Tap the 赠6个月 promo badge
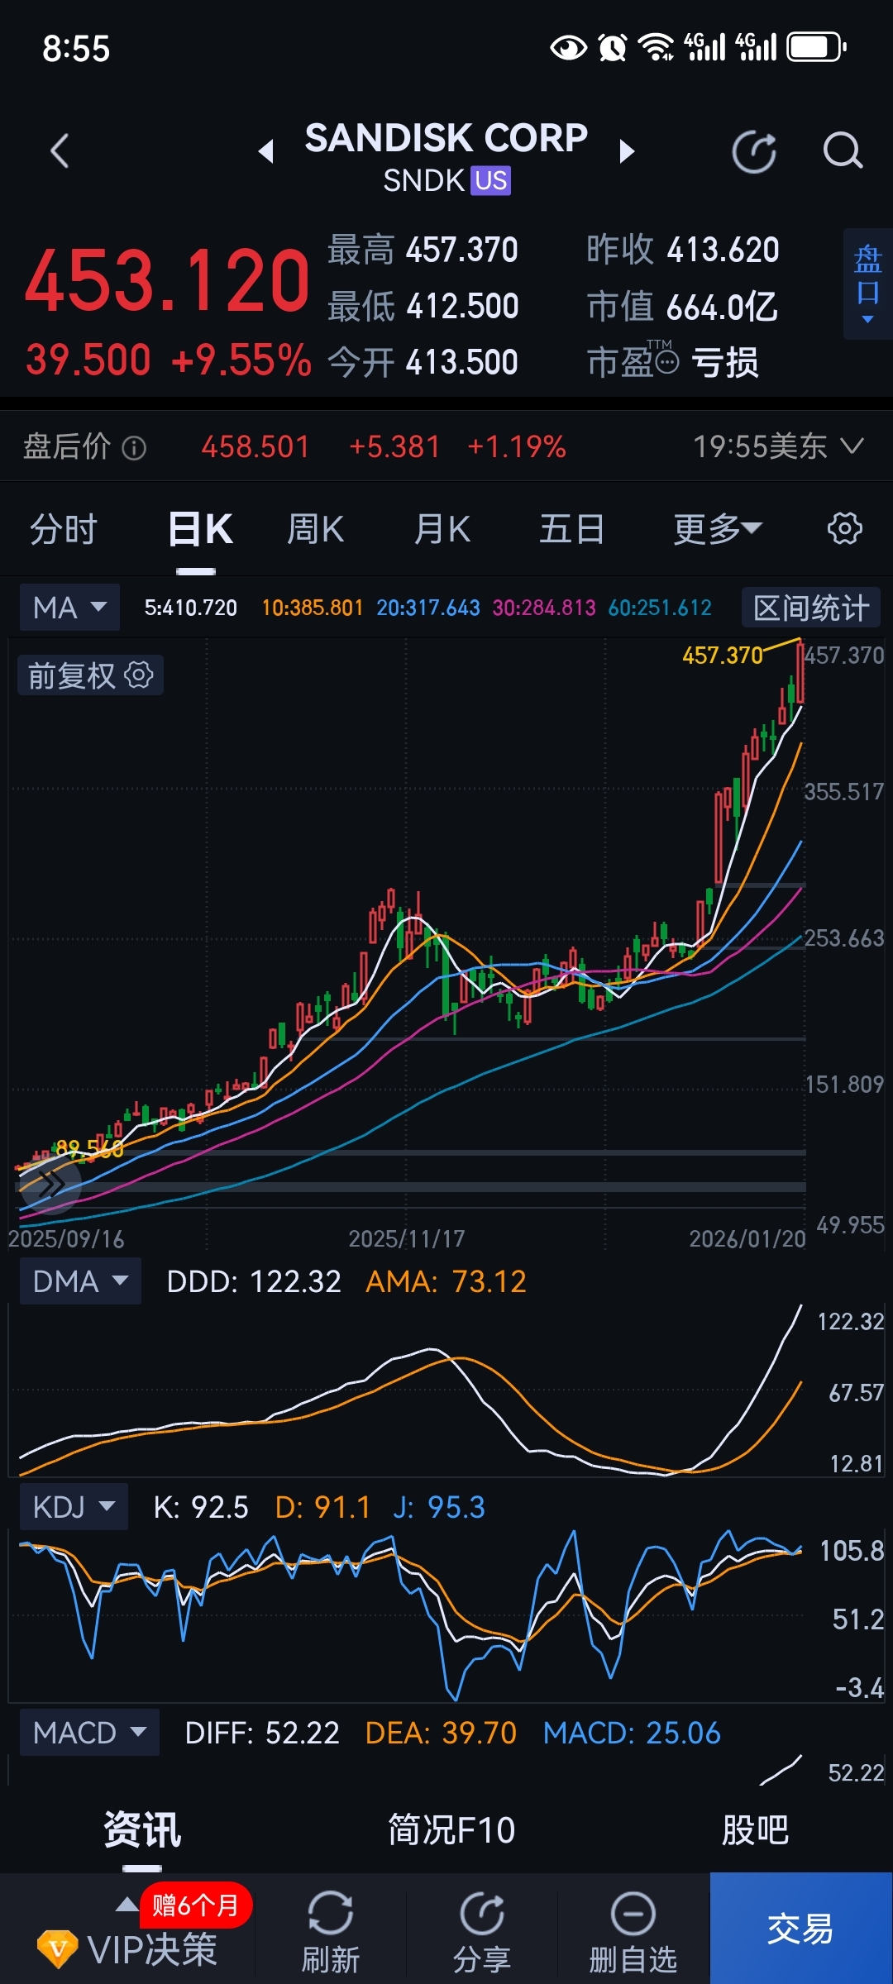This screenshot has height=1984, width=893. pyautogui.click(x=196, y=1905)
